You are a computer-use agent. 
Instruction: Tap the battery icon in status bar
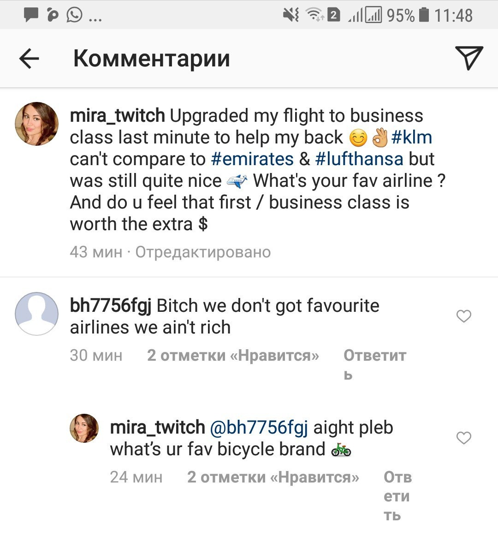[424, 15]
